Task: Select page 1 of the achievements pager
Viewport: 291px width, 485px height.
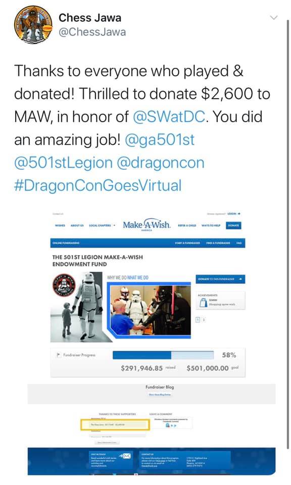Action: pos(198,319)
